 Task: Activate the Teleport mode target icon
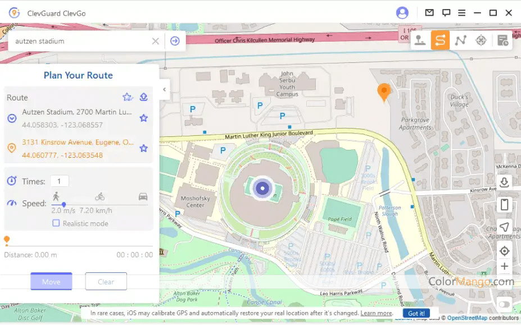pyautogui.click(x=481, y=40)
